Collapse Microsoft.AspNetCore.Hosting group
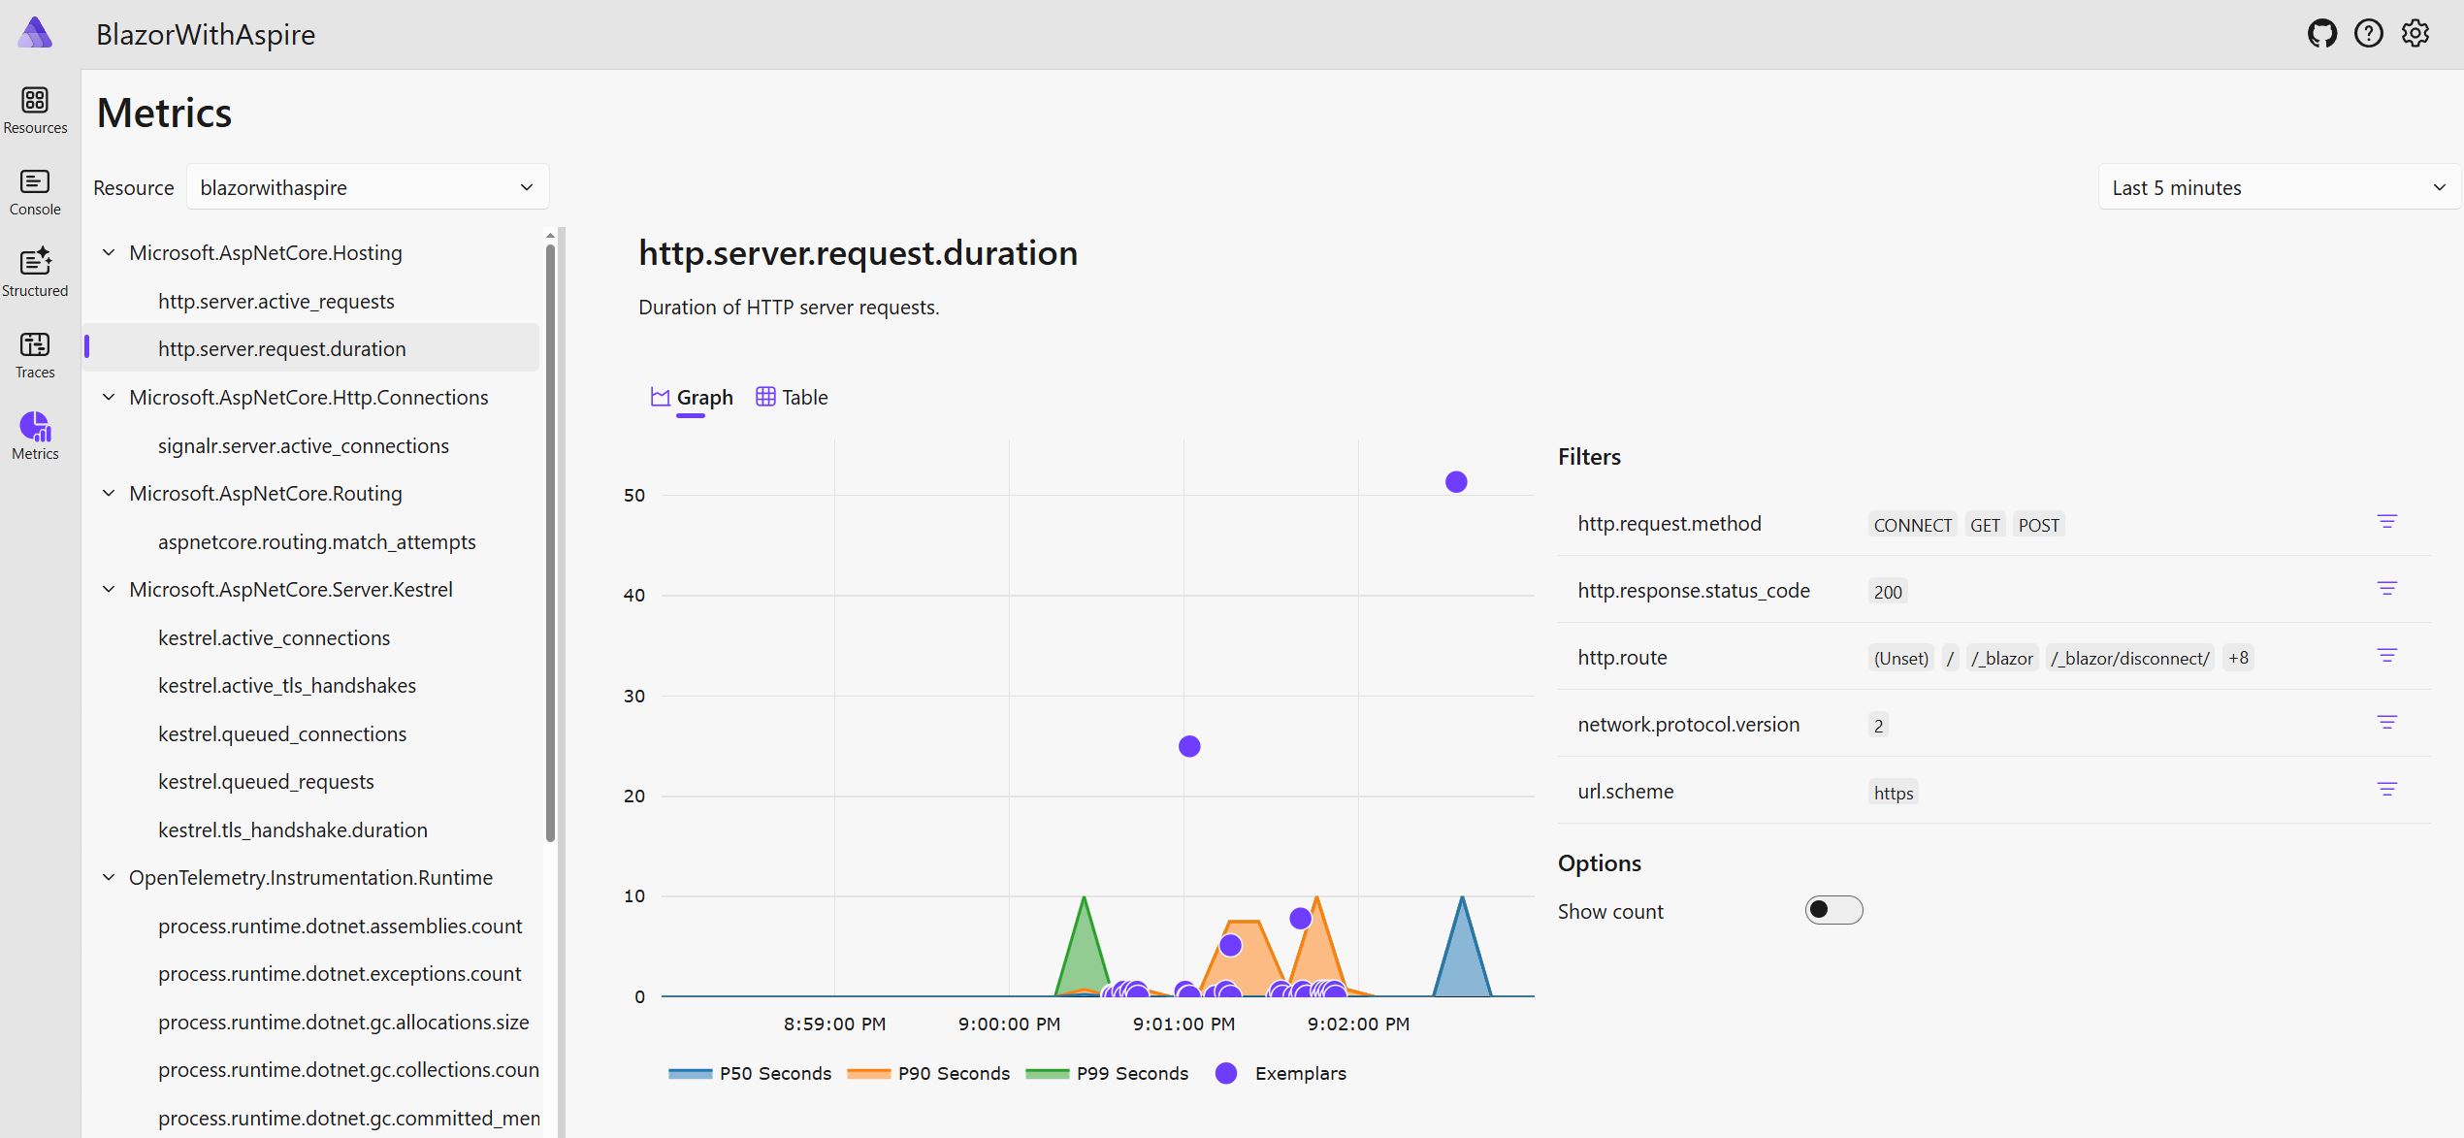The height and width of the screenshot is (1138, 2464). [109, 252]
